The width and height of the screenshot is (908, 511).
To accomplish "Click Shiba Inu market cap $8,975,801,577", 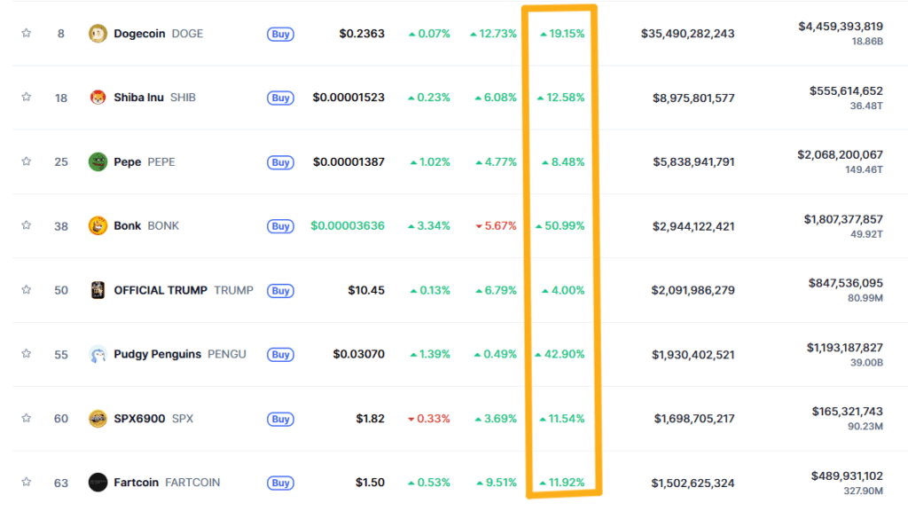I will tap(693, 98).
